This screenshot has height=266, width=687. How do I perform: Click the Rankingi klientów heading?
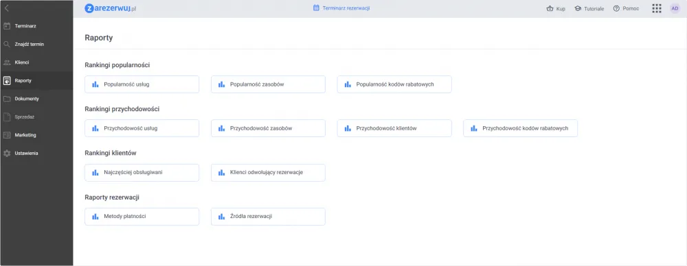tap(111, 153)
